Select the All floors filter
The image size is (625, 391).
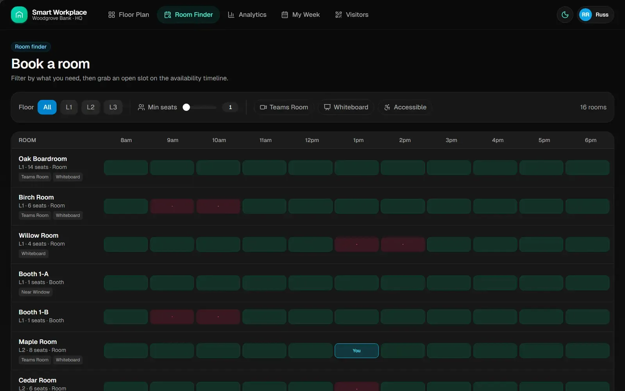(47, 107)
